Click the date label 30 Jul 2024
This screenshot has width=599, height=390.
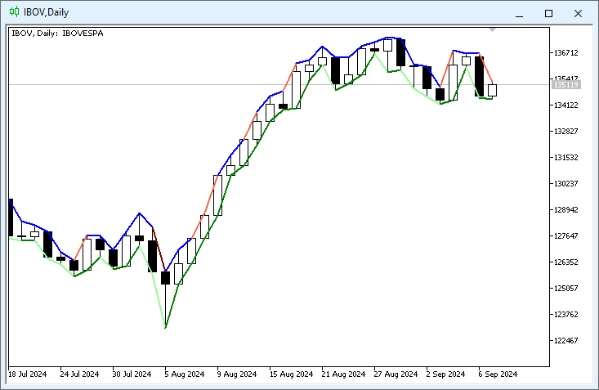[x=132, y=374]
